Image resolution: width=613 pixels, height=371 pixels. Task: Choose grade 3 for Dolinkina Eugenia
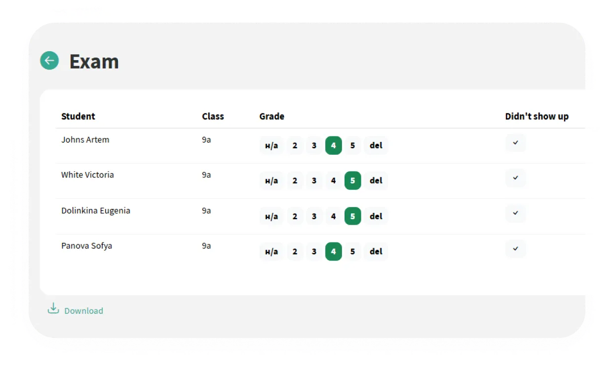tap(314, 216)
